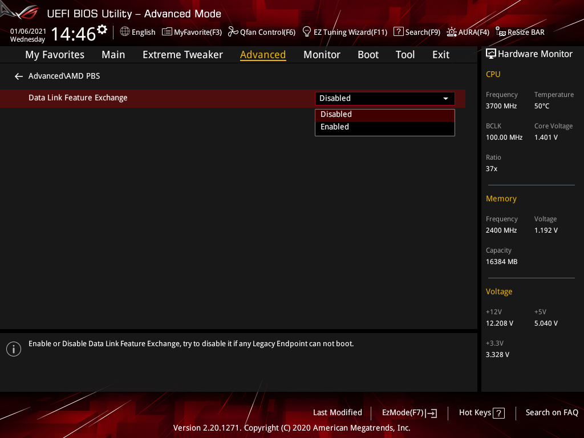
Task: Click the settings gear next to clock
Action: click(102, 30)
